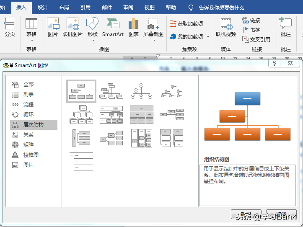Switch to the 视图 view tab

(x=149, y=8)
